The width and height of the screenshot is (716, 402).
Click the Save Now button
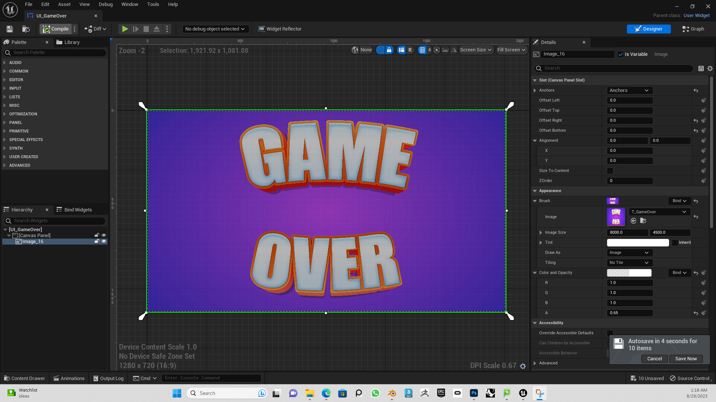pos(686,359)
